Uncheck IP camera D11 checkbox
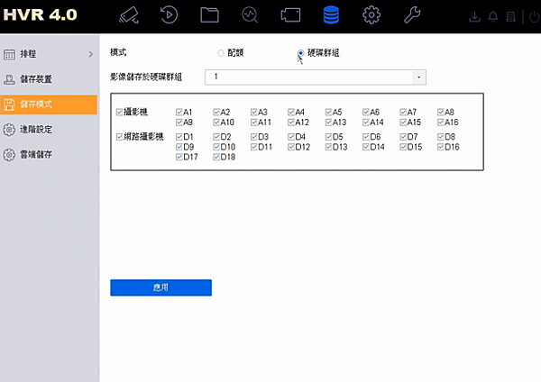Viewport: 541px width, 382px height. click(254, 147)
